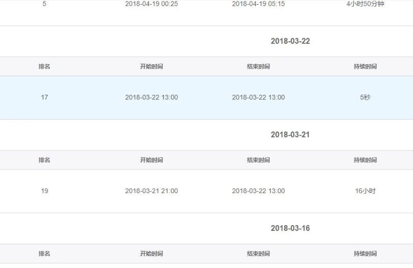Click the 2018-03-21 date section heading

pos(290,135)
